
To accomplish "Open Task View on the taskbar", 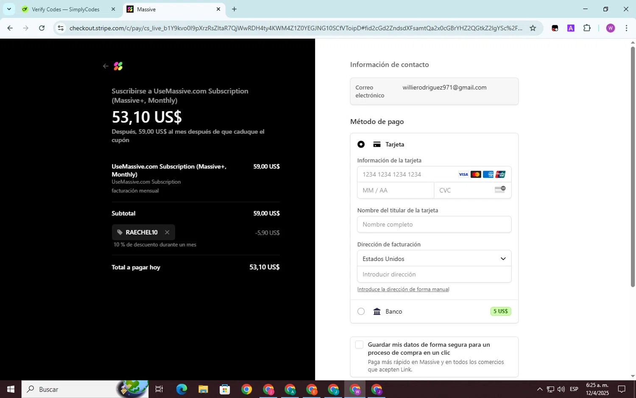I will click(159, 389).
